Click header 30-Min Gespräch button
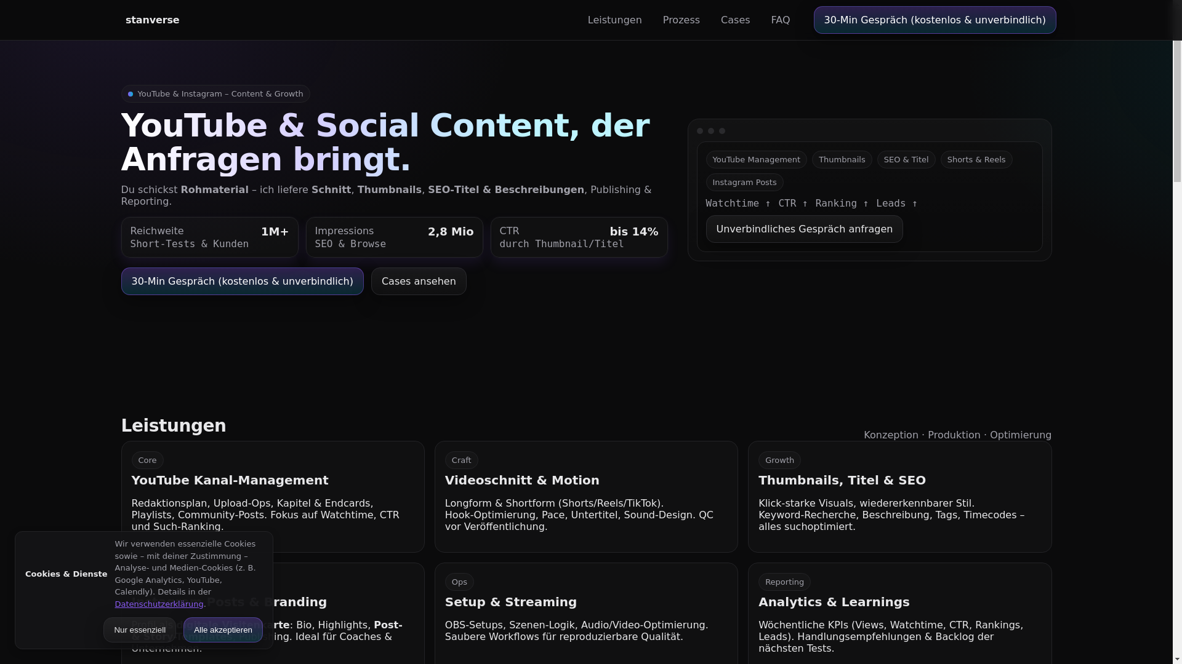This screenshot has width=1182, height=664. click(935, 20)
